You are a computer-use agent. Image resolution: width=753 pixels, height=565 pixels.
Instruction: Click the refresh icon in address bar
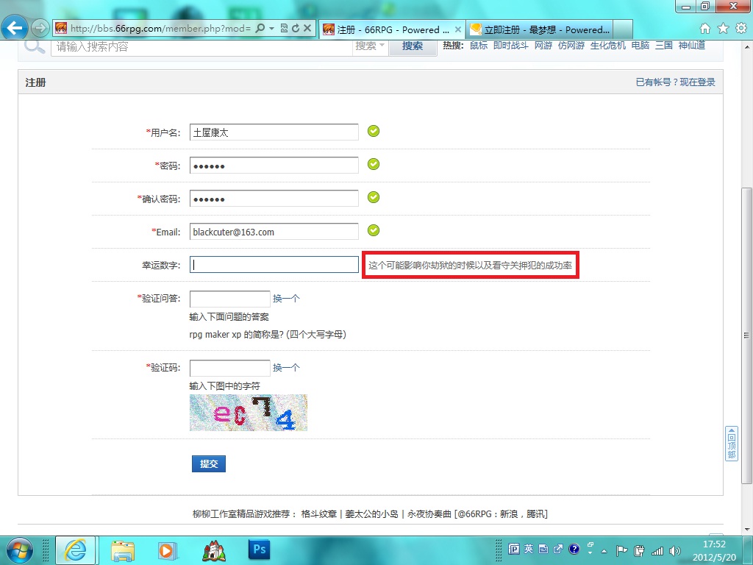coord(296,29)
